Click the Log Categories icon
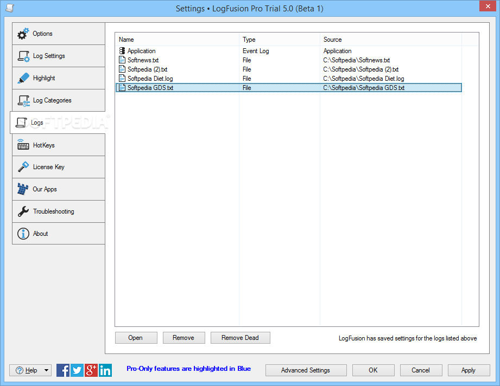This screenshot has height=386, width=500. click(x=23, y=101)
